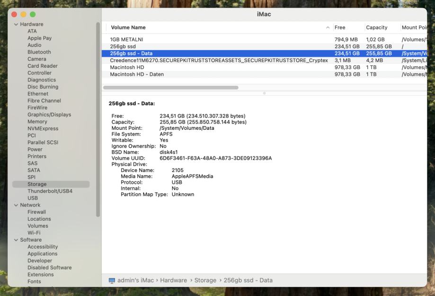435x296 pixels.
Task: Open the NVMExpress hardware category
Action: pyautogui.click(x=43, y=128)
